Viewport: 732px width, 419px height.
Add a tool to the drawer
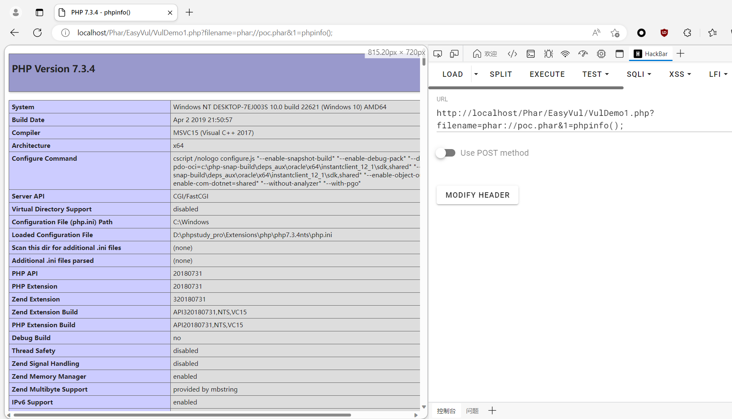492,411
